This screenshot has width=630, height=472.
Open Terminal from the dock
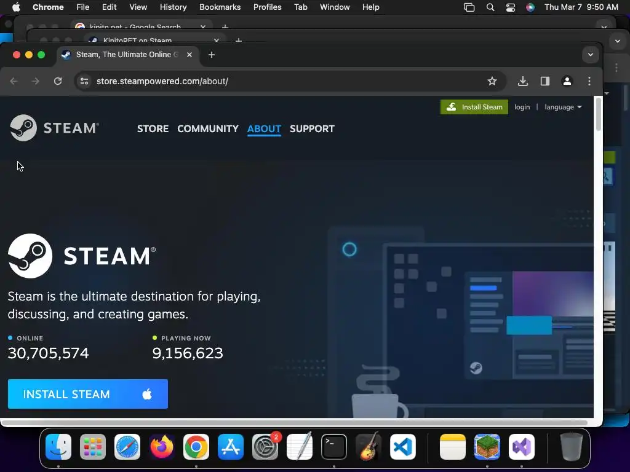334,447
